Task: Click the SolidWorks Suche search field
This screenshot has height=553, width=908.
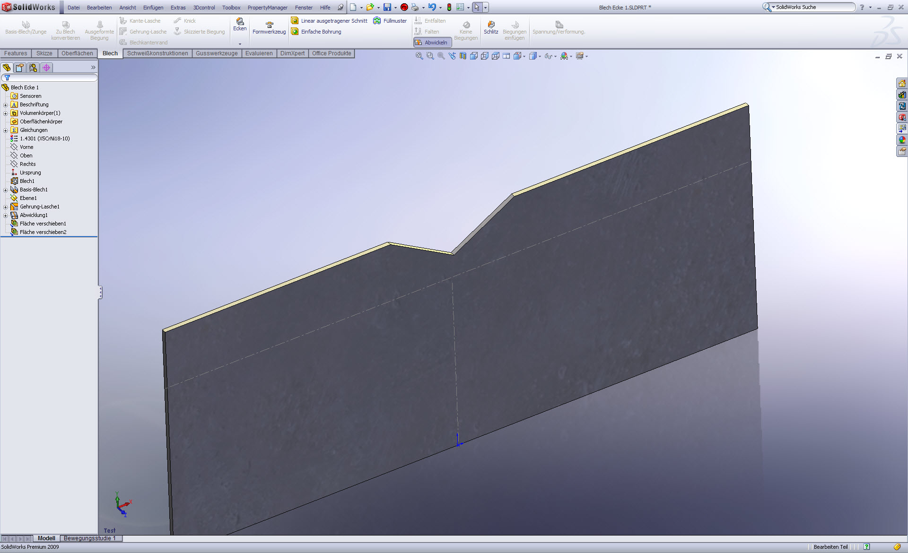Action: point(812,7)
